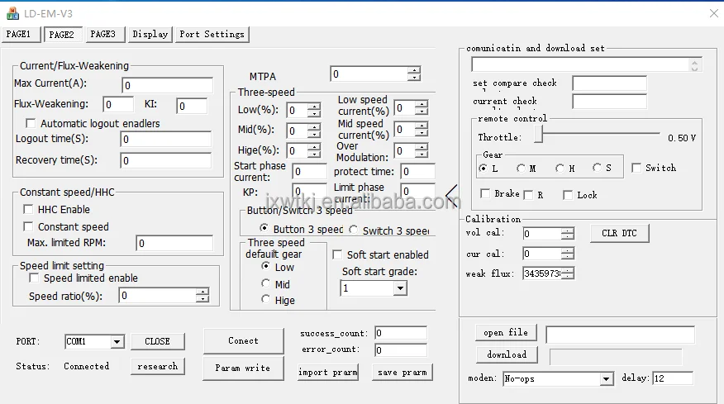The height and width of the screenshot is (404, 724).
Task: Click the Conect button
Action: 243,340
